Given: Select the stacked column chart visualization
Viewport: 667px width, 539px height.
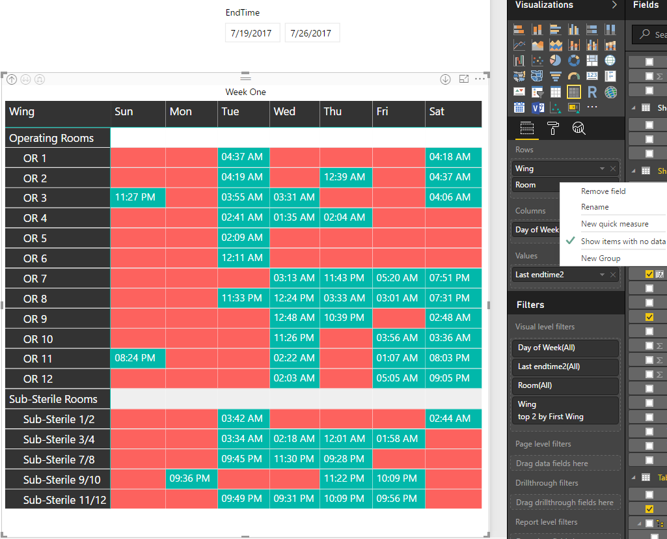Looking at the screenshot, I should 537,29.
